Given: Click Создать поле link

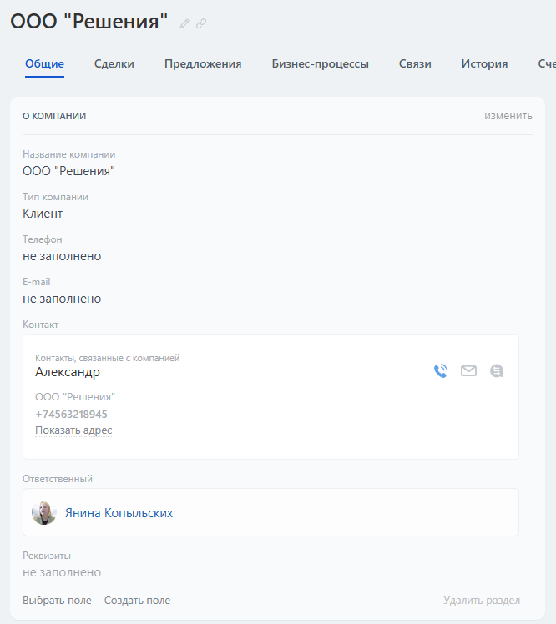Looking at the screenshot, I should point(137,601).
